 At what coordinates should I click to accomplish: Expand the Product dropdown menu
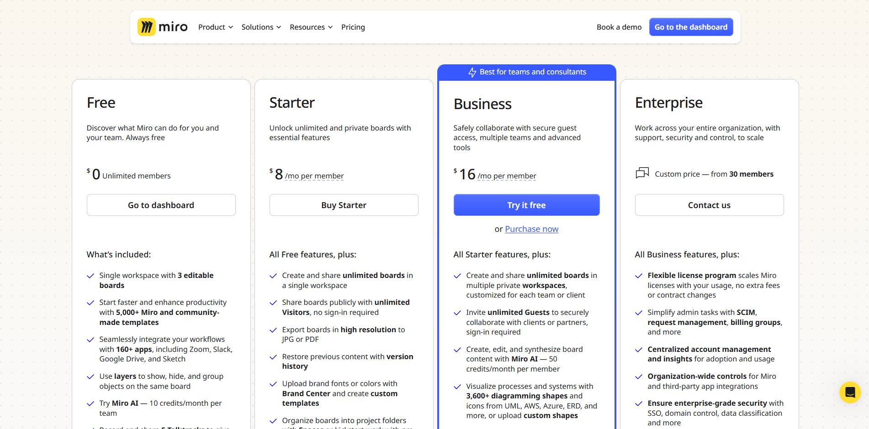click(216, 27)
